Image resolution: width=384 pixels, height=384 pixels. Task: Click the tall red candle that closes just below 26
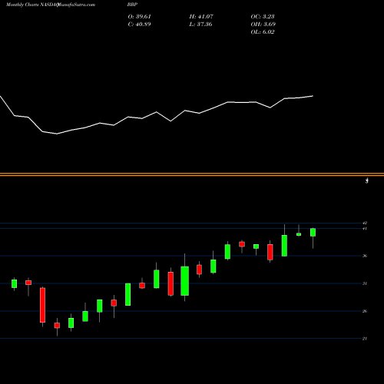[42, 305]
